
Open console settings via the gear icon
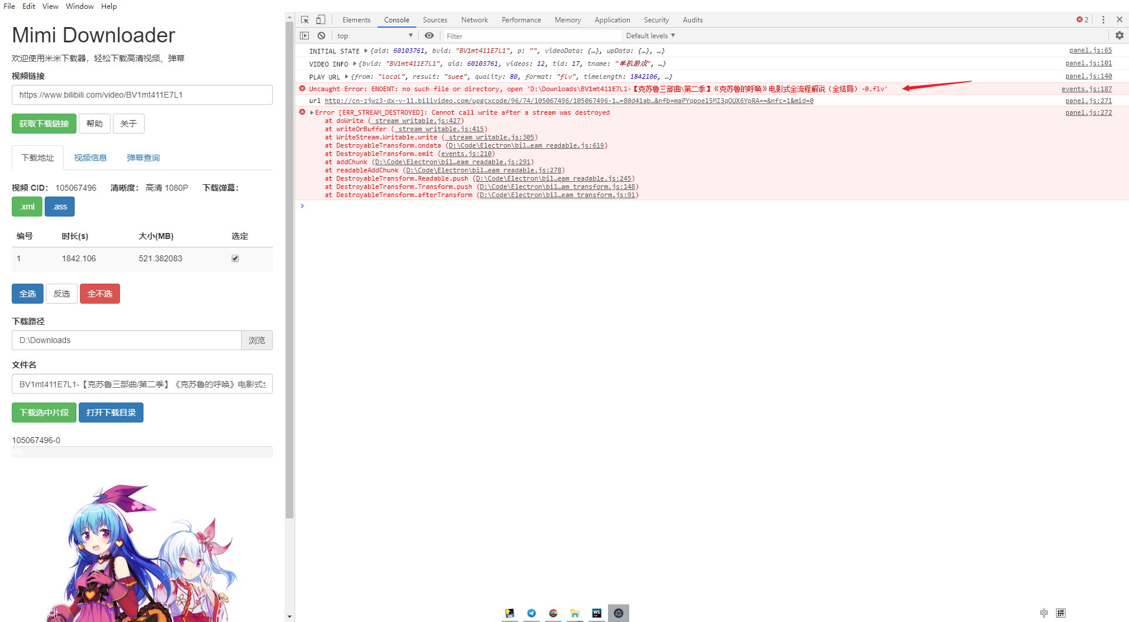coord(1119,35)
